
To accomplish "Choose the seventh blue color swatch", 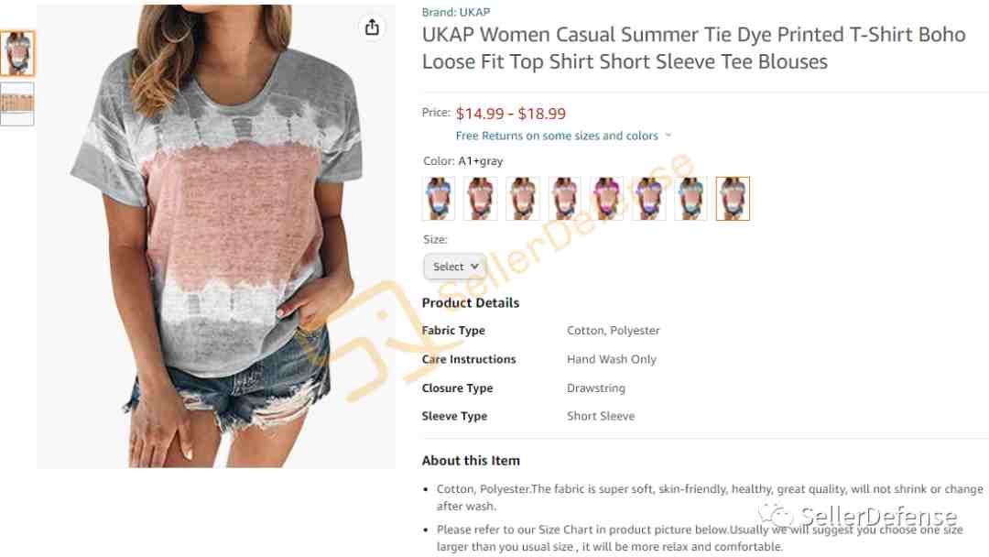I will click(690, 199).
